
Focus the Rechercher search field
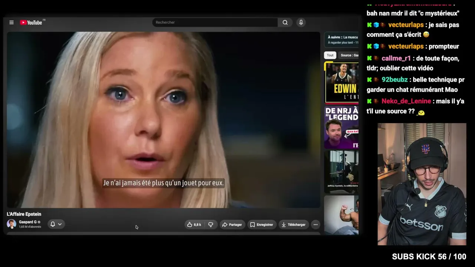tap(215, 22)
